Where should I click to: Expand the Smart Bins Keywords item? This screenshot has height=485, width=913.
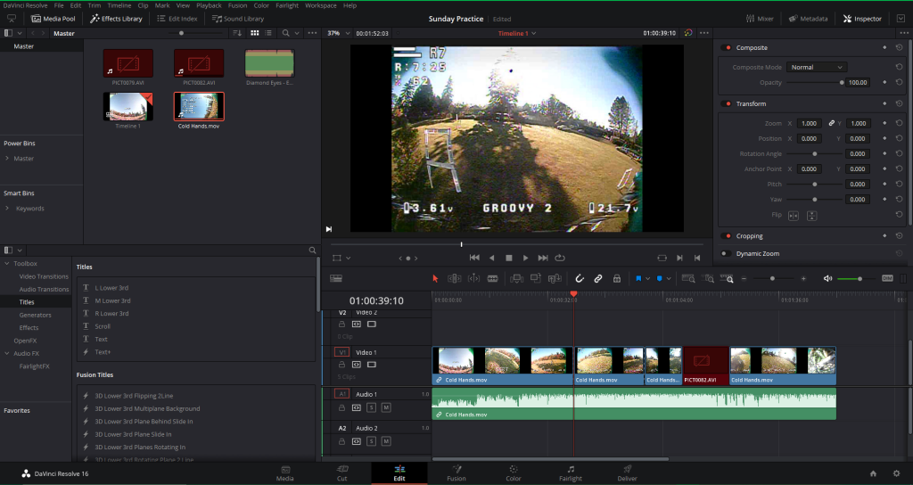point(7,209)
